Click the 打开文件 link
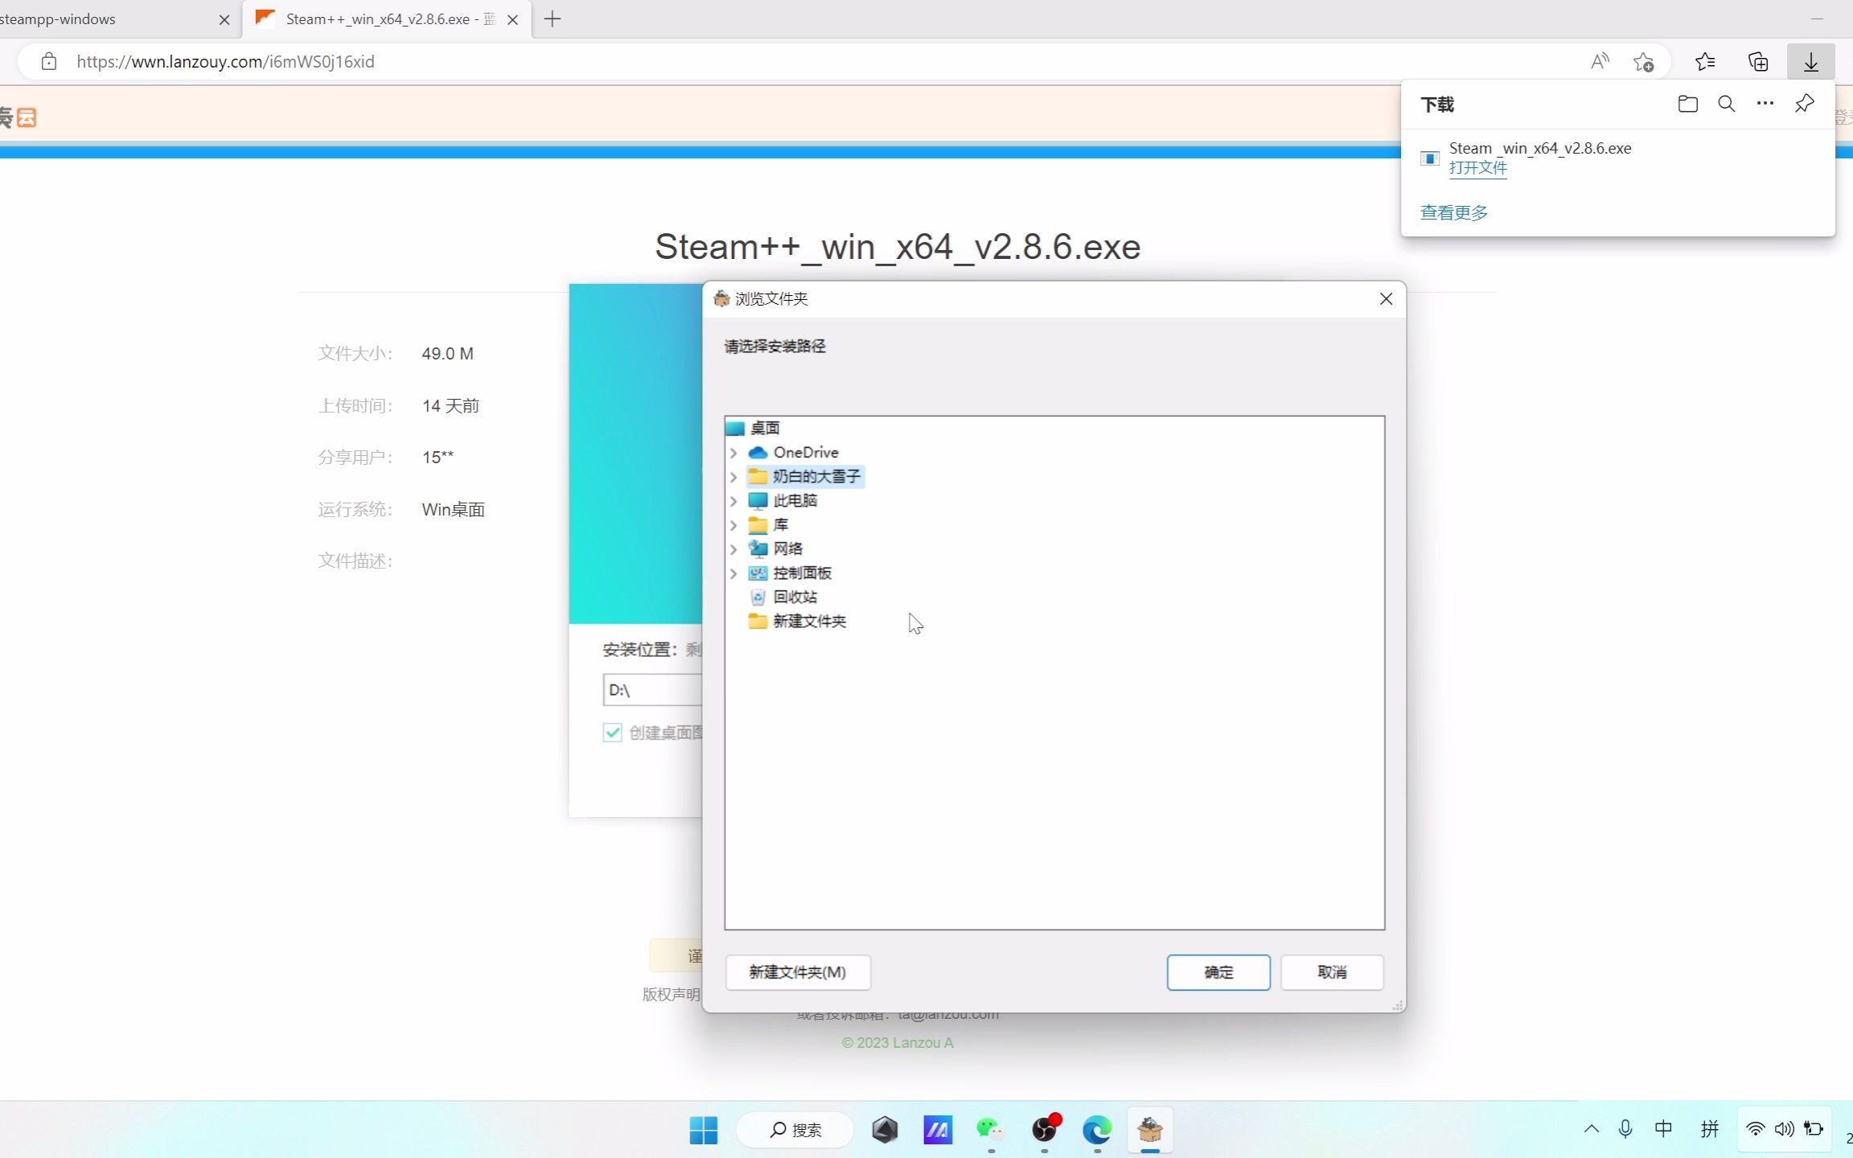1853x1158 pixels. point(1477,168)
